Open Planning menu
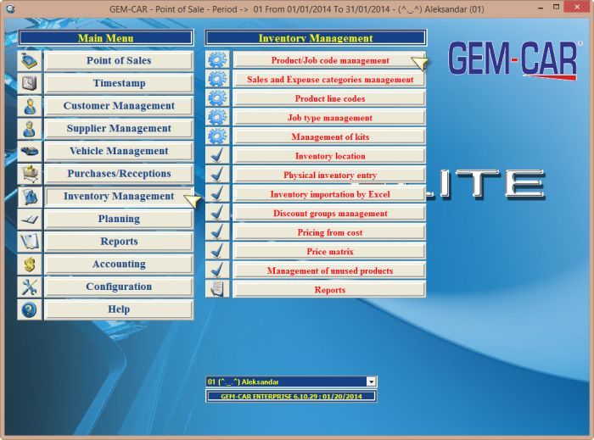 coord(119,219)
